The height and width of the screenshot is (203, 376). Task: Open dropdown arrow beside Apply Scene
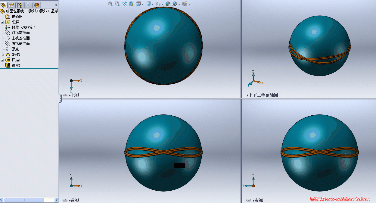pos(179,4)
